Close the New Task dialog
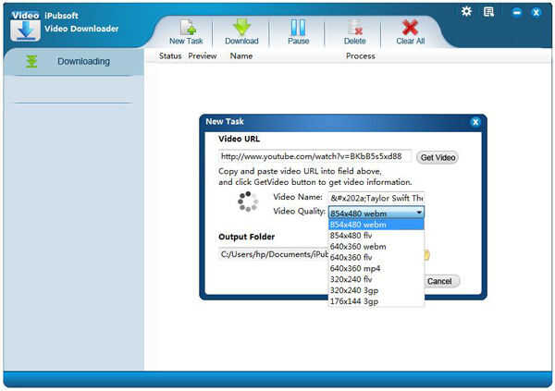 click(x=475, y=122)
